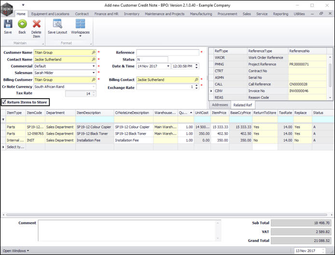Open Contact Name search magnifier
This screenshot has width=335, height=255.
94,60
